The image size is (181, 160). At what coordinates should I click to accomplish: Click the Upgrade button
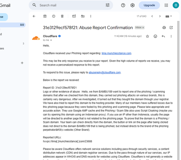(149, 5)
